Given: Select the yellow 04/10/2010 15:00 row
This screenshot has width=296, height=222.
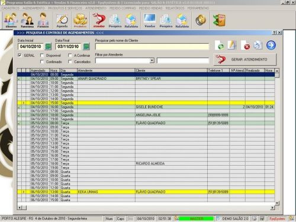Looking at the screenshot, I should 146,103.
